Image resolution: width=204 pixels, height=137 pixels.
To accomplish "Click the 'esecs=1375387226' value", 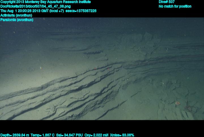I will tap(81, 11).
